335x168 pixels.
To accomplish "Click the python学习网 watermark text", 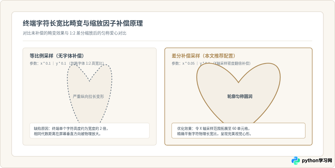I will pos(317,160).
